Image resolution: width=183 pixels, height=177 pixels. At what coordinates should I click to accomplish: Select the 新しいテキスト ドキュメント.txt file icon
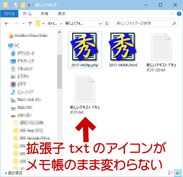[x=85, y=89]
